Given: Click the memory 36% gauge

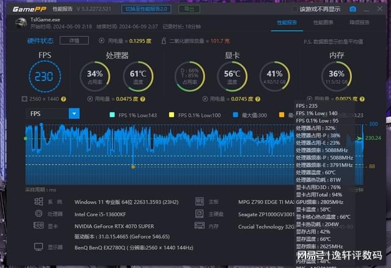Looking at the screenshot, I should (337, 77).
